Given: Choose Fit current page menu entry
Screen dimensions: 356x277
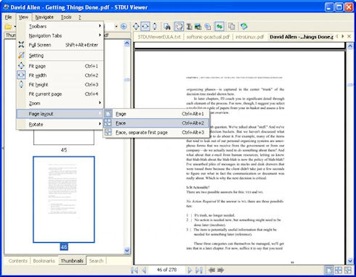Looking at the screenshot, I should (60, 94).
